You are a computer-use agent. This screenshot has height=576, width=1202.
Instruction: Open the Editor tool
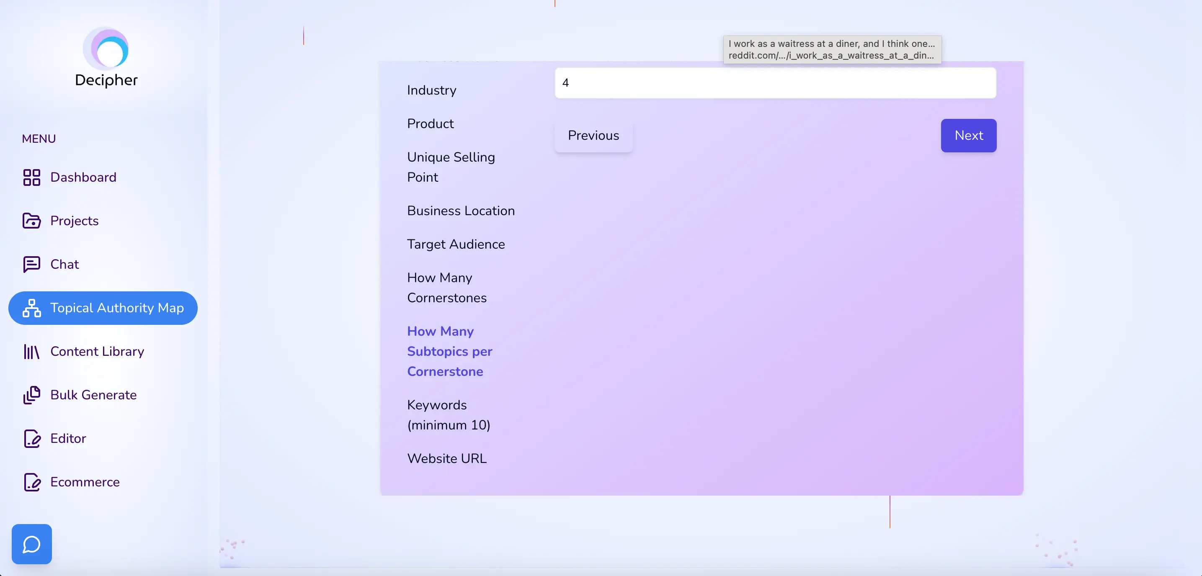coord(67,438)
